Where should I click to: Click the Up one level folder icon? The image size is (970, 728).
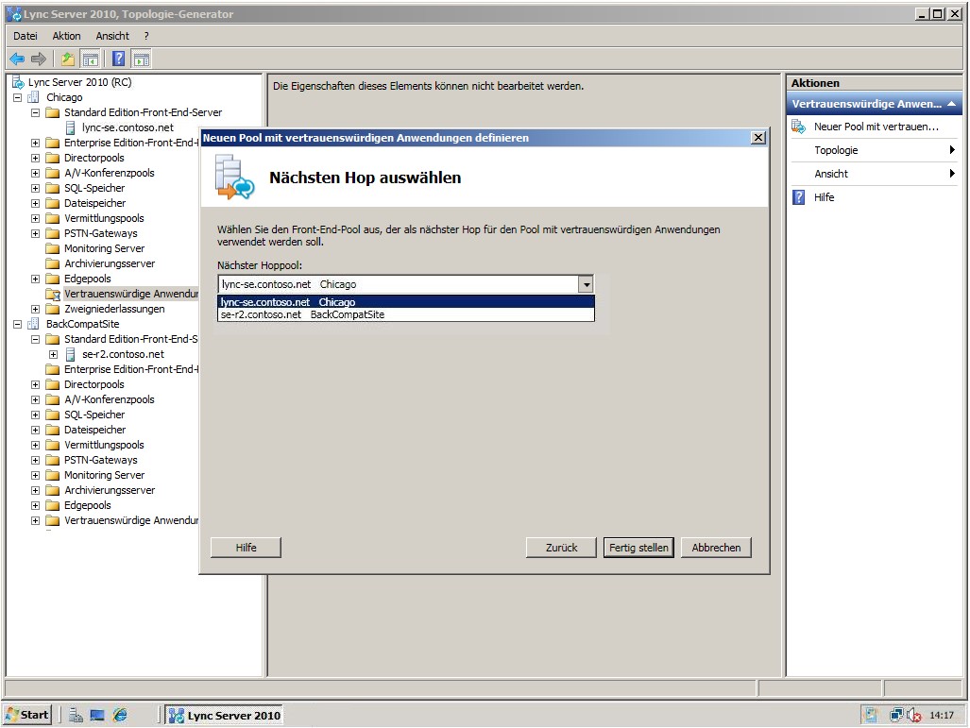click(67, 59)
